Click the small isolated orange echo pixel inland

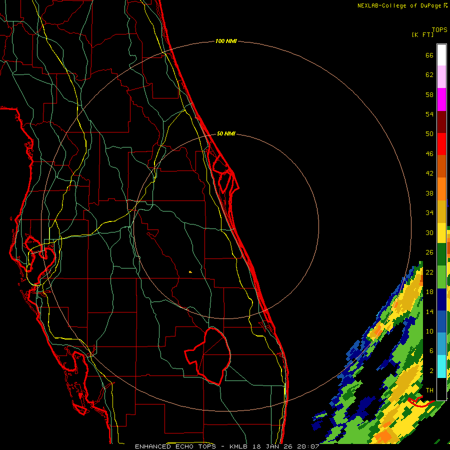[190, 272]
